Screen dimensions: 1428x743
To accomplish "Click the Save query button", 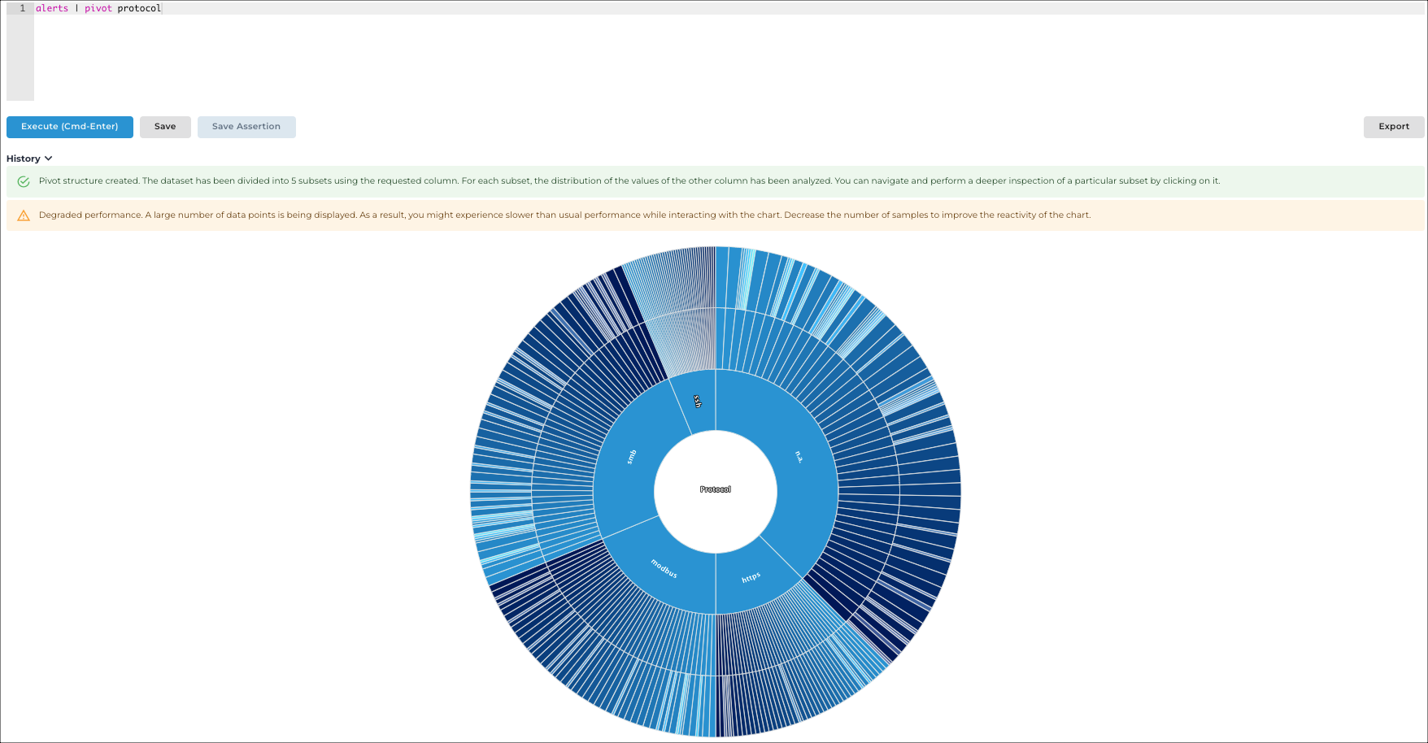I will (x=165, y=127).
